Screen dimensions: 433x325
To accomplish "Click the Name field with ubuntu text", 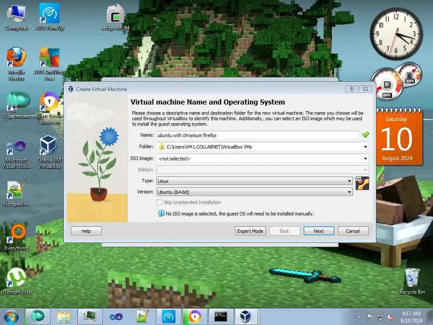I will (258, 135).
